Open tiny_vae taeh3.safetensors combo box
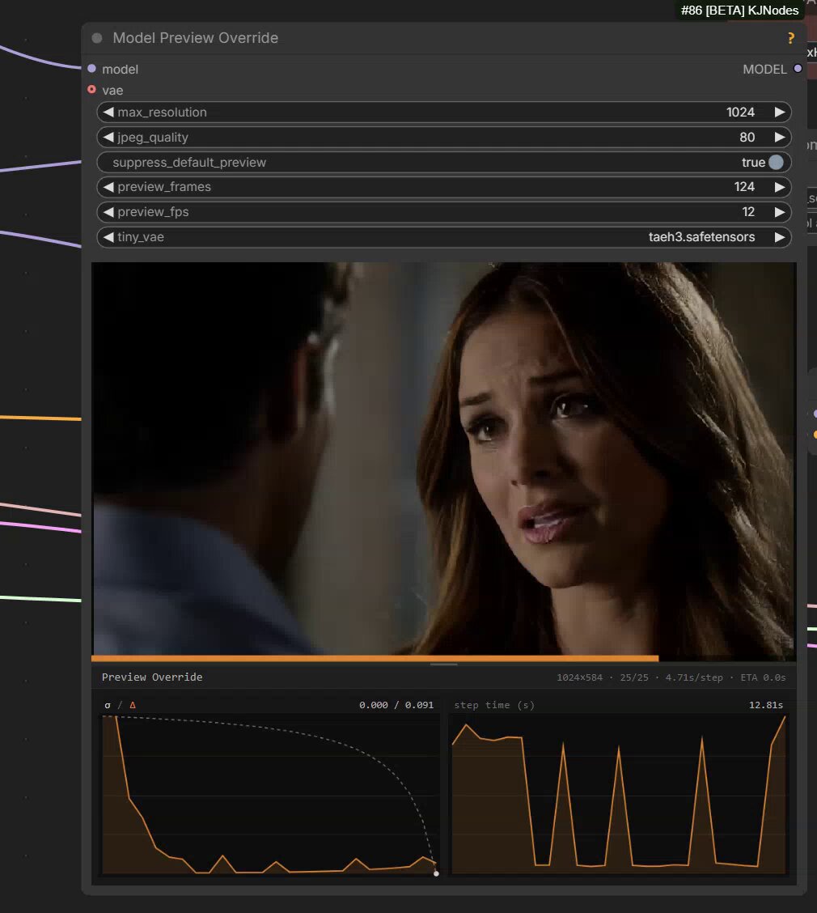Image resolution: width=817 pixels, height=913 pixels. click(444, 237)
